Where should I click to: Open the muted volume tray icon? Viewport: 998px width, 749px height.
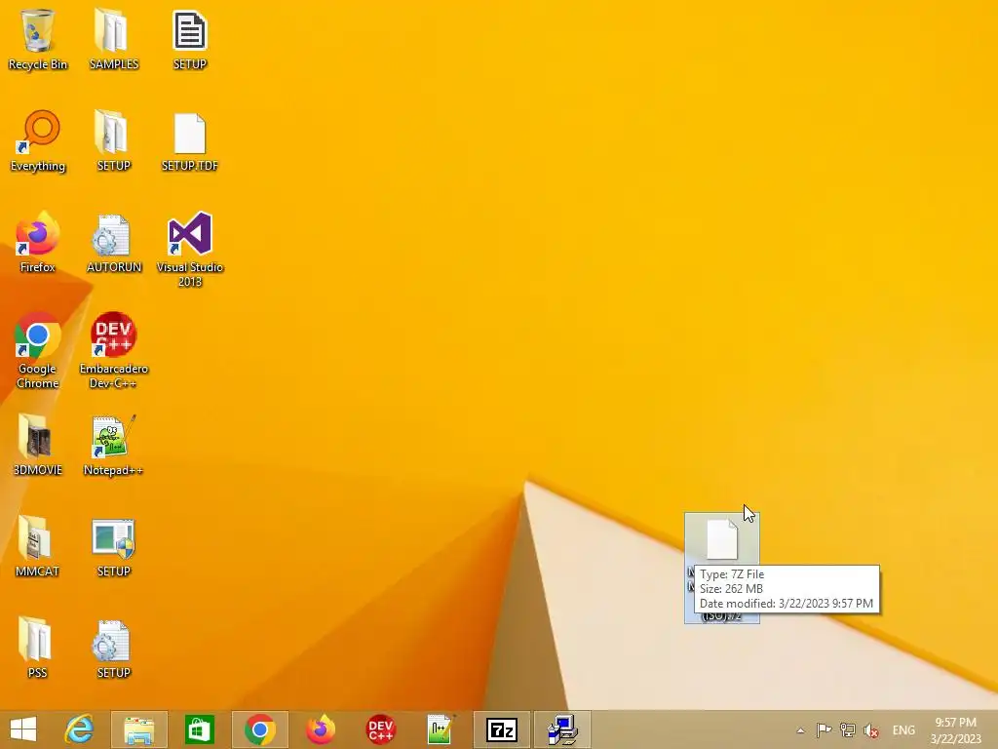click(870, 729)
